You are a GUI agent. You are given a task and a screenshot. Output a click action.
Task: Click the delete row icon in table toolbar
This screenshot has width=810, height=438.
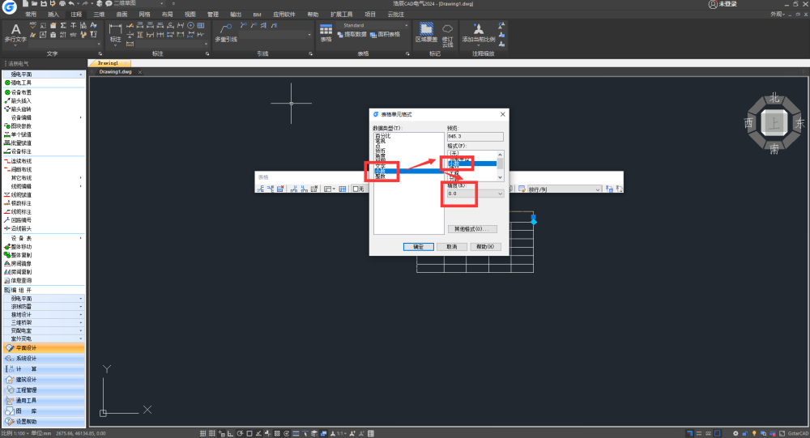tap(280, 189)
